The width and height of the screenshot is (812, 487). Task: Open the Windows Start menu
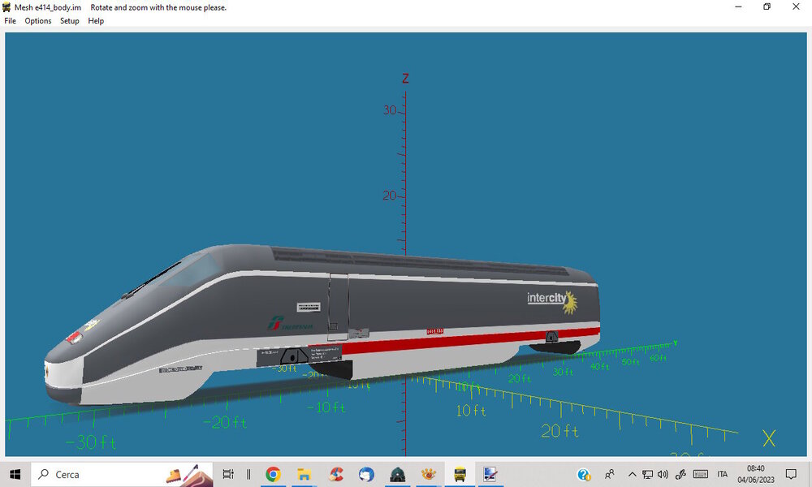coord(15,474)
